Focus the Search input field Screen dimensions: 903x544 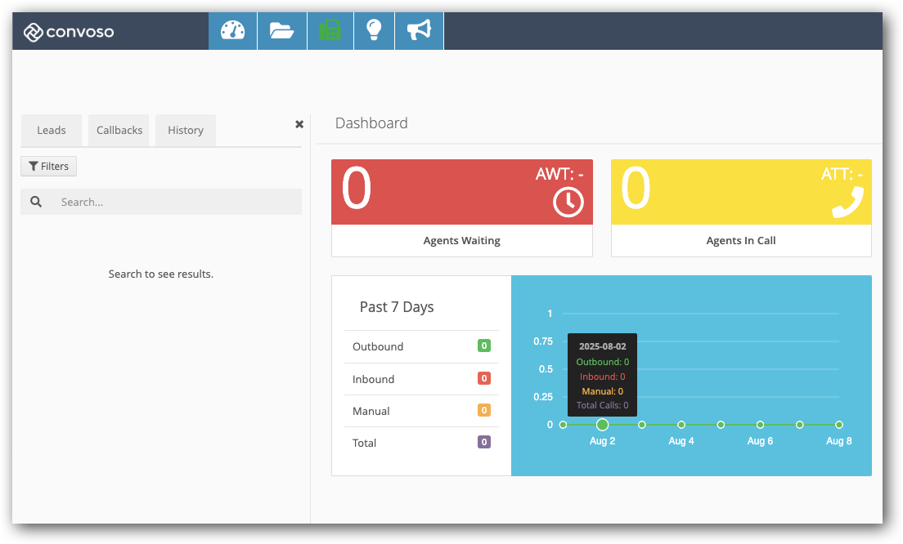[x=176, y=202]
